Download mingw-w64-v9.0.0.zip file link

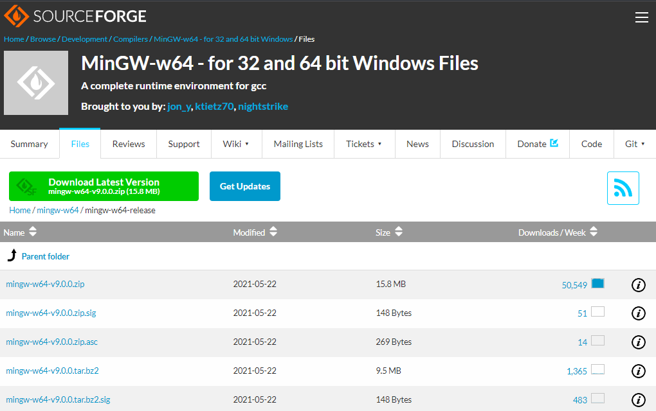click(45, 284)
